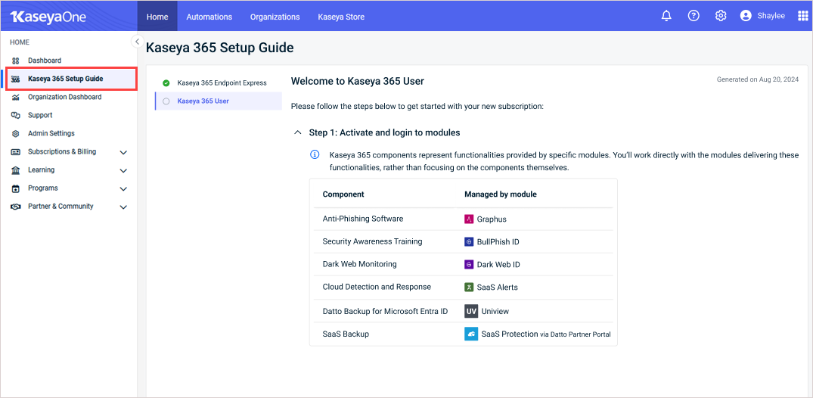Click the SaaS Alerts module icon

[470, 288]
